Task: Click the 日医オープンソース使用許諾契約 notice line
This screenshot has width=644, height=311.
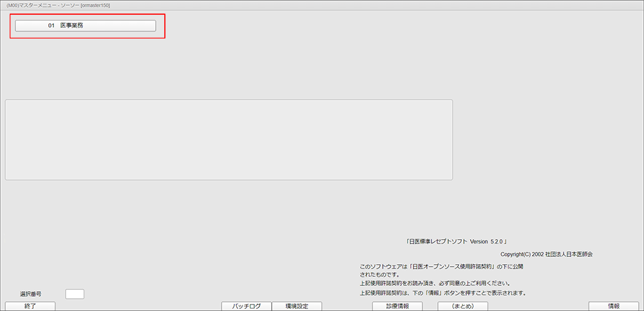Action: pos(442,267)
